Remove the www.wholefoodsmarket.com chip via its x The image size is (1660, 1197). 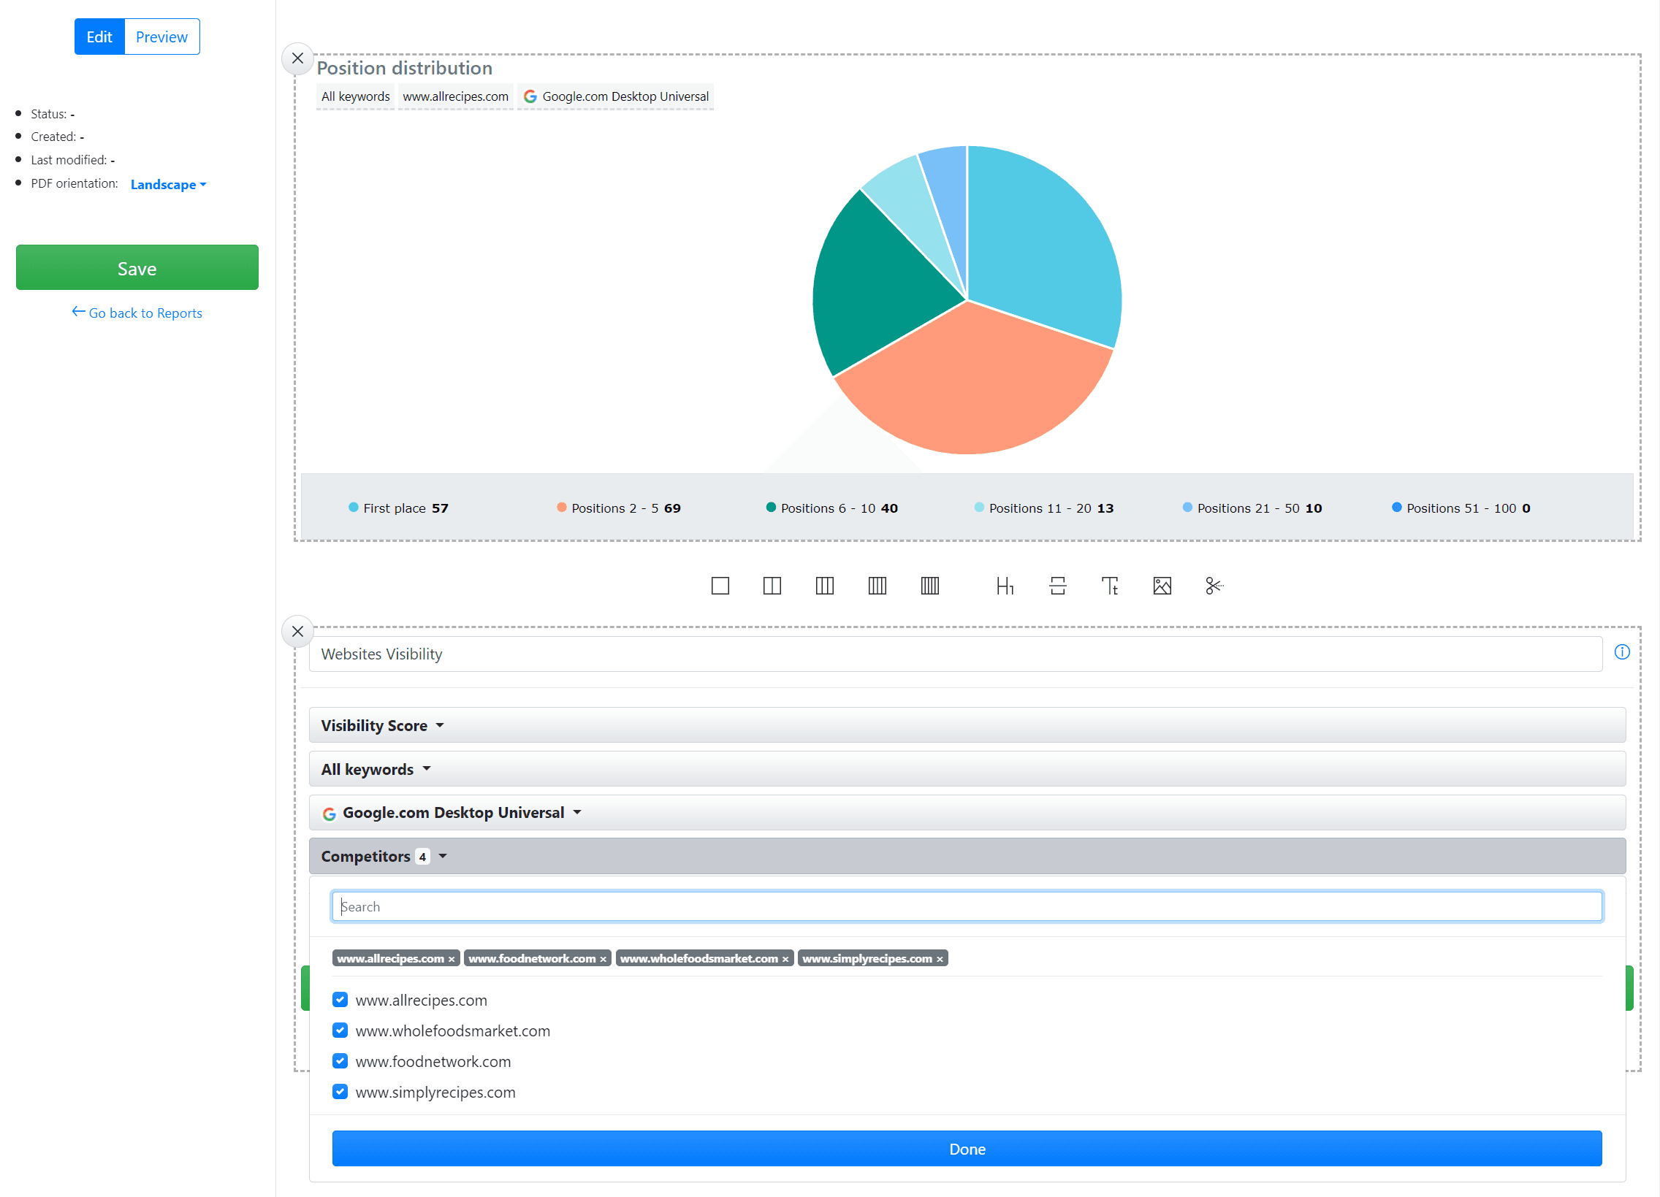(x=785, y=959)
